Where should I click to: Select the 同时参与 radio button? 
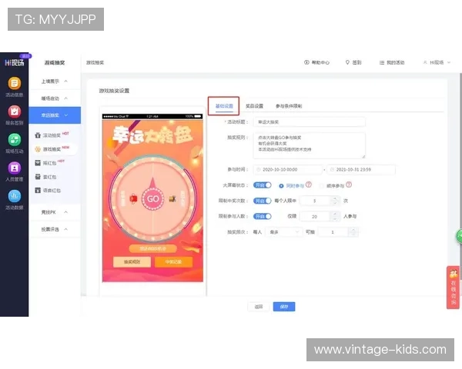pyautogui.click(x=281, y=186)
